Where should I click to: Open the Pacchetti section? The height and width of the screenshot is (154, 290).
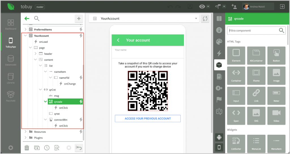11,96
